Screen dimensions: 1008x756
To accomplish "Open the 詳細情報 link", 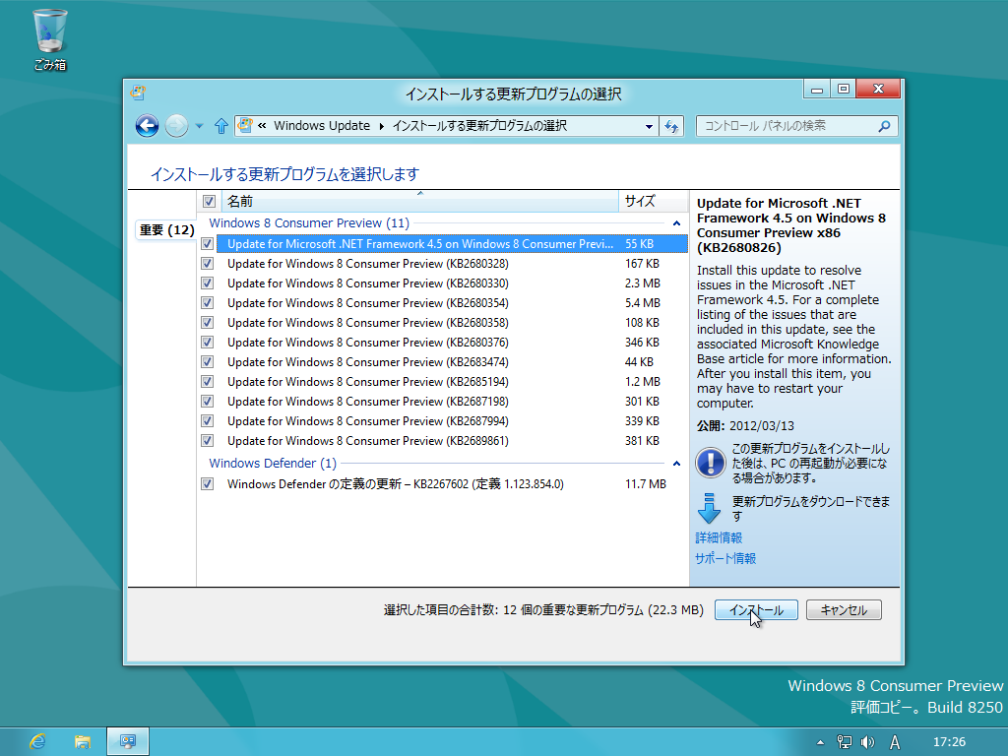I will click(719, 538).
